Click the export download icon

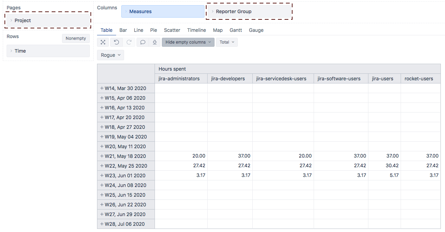pos(155,42)
